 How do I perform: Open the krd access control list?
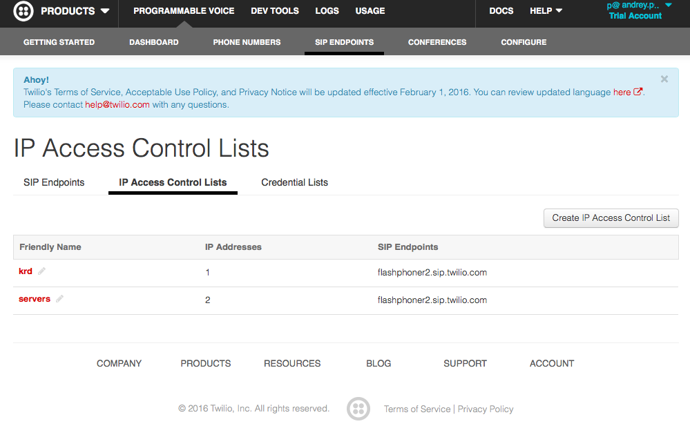coord(26,271)
